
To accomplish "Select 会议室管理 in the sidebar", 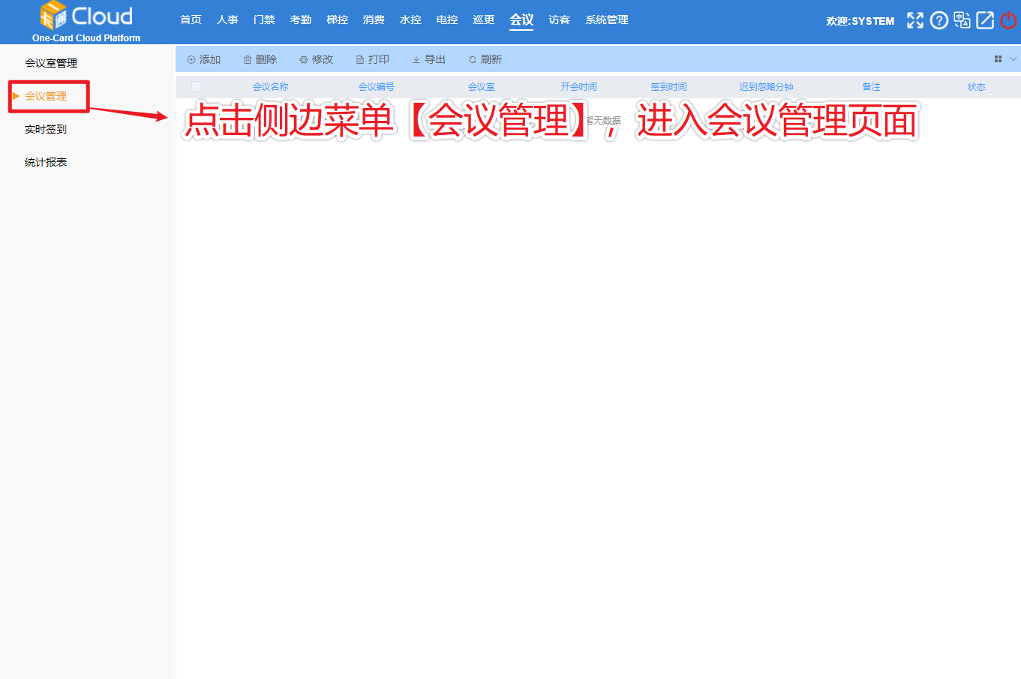I will 51,63.
